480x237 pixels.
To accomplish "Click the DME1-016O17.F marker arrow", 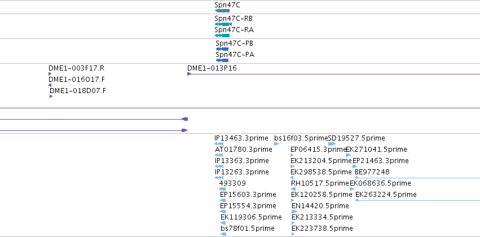I will pos(50,85).
